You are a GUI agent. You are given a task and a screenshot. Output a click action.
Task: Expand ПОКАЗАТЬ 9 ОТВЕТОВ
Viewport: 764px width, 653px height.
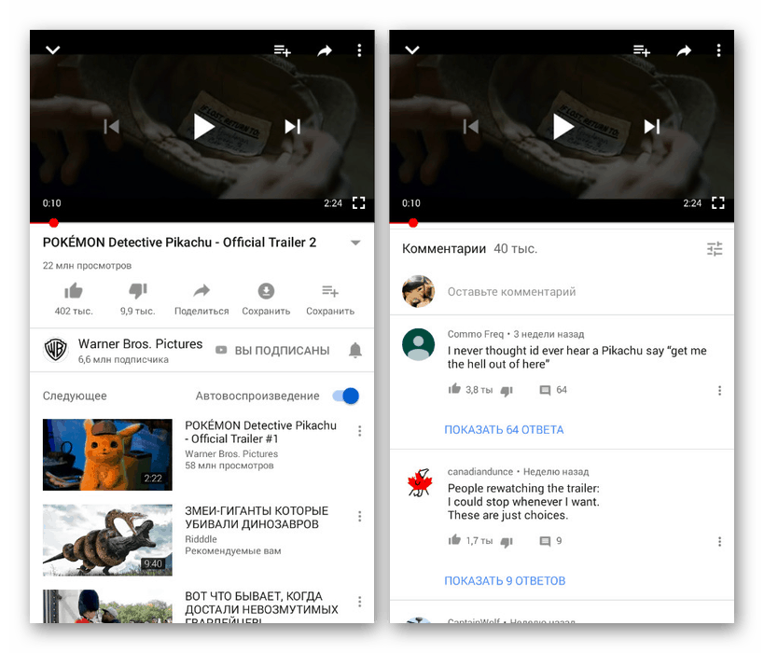pos(505,581)
